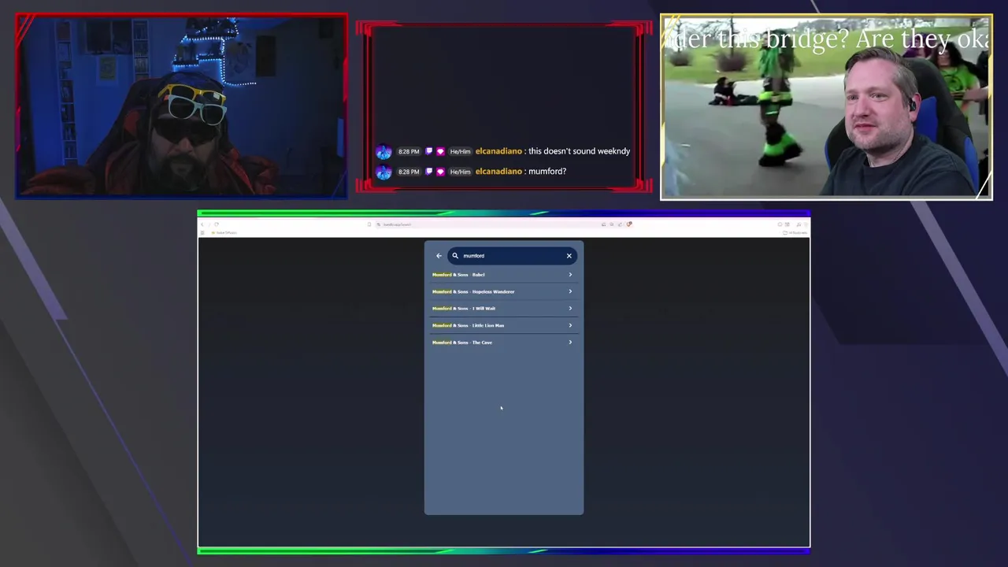Select the result 'Mumford & Sons - Little Lion Man'
Viewport: 1008px width, 567px height.
(503, 325)
